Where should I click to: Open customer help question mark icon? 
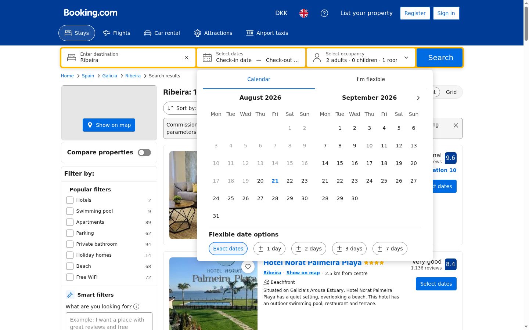pyautogui.click(x=324, y=13)
